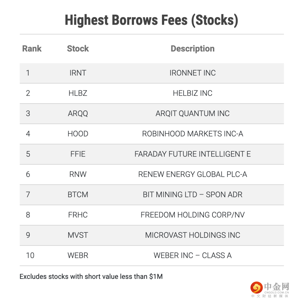293x301 pixels.
Task: Select the FFIE stock ticker
Action: pyautogui.click(x=78, y=154)
